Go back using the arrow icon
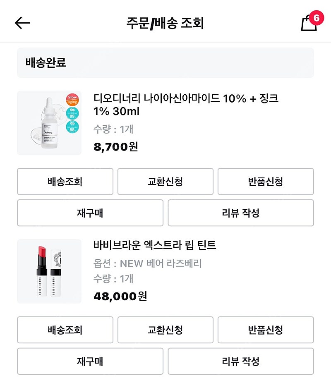331x383 pixels. coord(22,23)
